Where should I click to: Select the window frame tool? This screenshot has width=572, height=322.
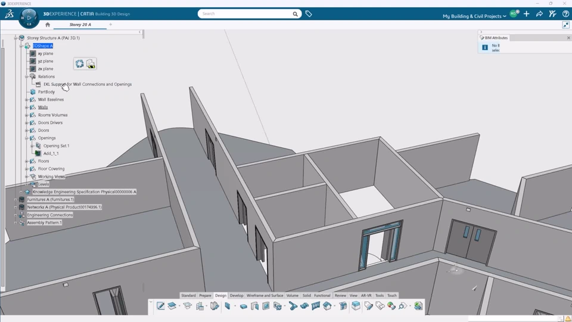coord(266,306)
